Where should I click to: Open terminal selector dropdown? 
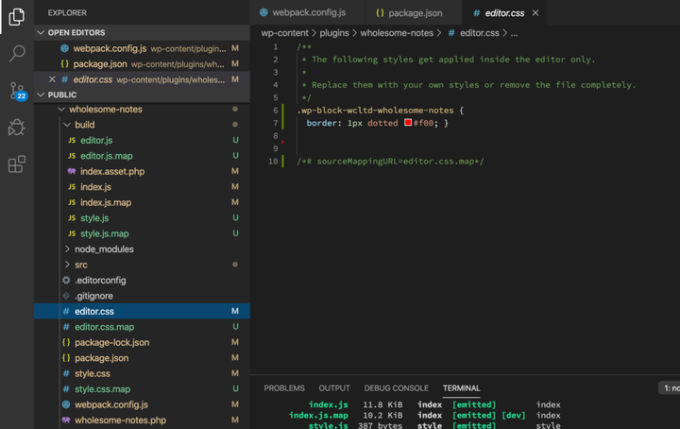pos(670,388)
